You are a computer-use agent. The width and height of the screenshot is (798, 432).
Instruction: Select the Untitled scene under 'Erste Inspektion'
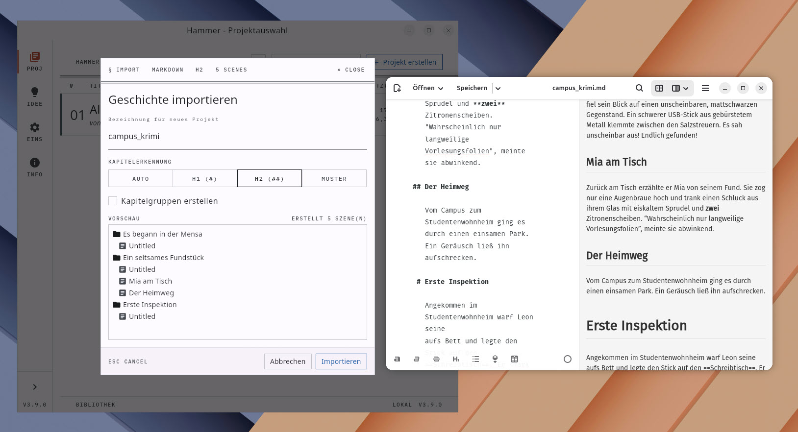(x=137, y=316)
